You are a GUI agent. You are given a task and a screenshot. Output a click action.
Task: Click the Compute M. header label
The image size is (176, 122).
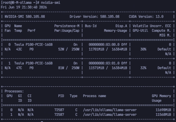[x=161, y=31]
